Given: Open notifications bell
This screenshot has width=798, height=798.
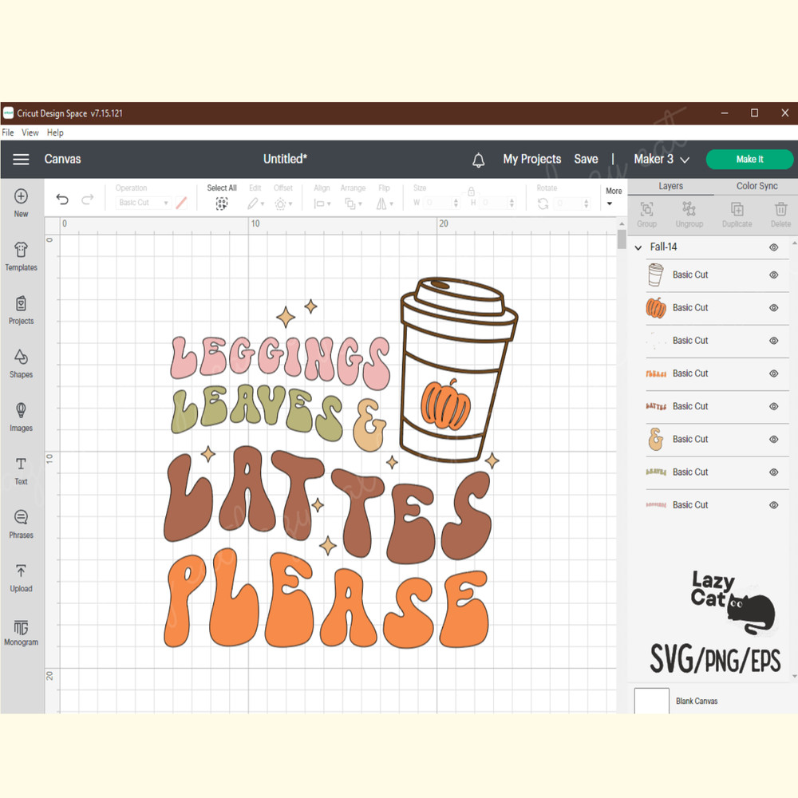Looking at the screenshot, I should click(479, 160).
